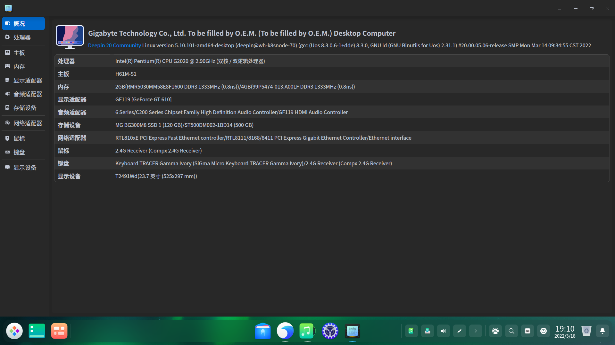Open the 内存 memory section
615x345 pixels.
[x=23, y=67]
